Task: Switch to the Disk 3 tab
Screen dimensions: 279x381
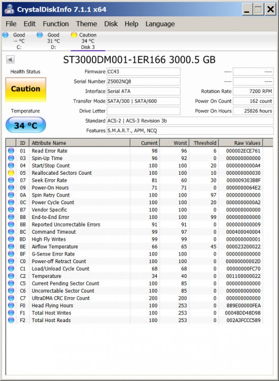Action: click(x=88, y=41)
